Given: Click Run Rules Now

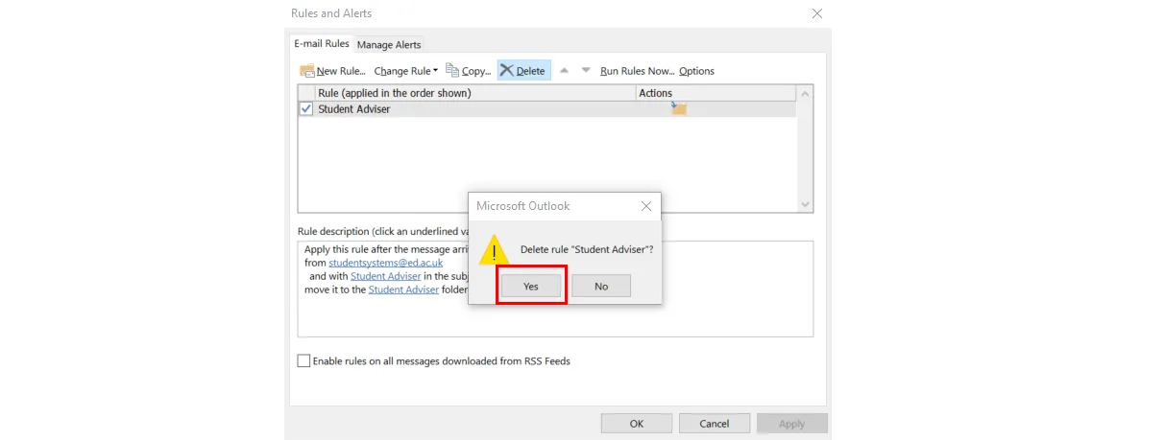Looking at the screenshot, I should tap(637, 71).
